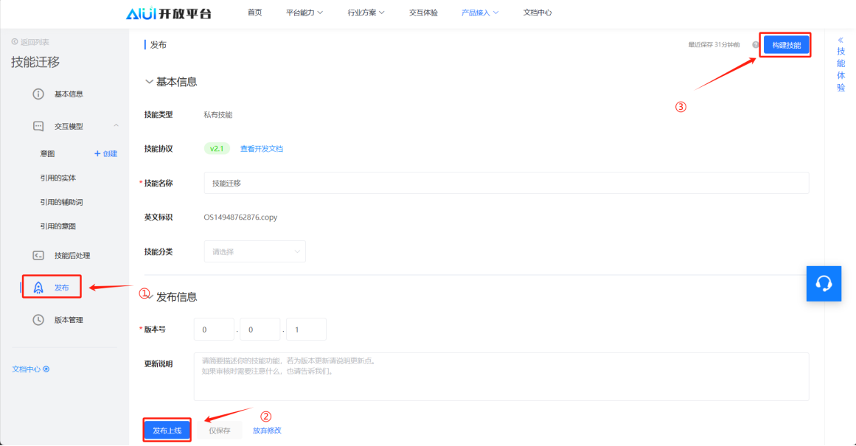Click the help question mark near 构建技能

tap(755, 45)
